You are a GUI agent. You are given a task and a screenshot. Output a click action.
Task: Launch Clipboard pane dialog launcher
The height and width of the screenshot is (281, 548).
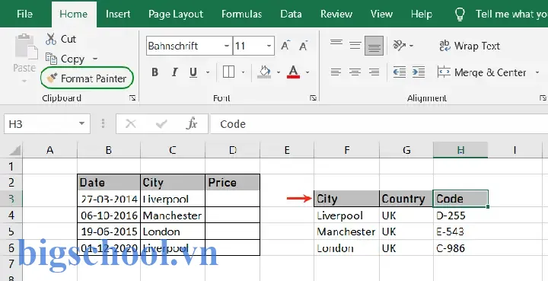pyautogui.click(x=132, y=98)
